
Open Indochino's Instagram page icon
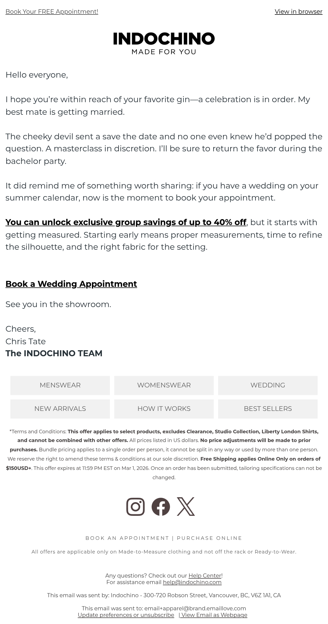pyautogui.click(x=135, y=507)
